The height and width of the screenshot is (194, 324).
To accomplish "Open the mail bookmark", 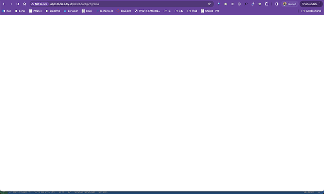I will 7,11.
